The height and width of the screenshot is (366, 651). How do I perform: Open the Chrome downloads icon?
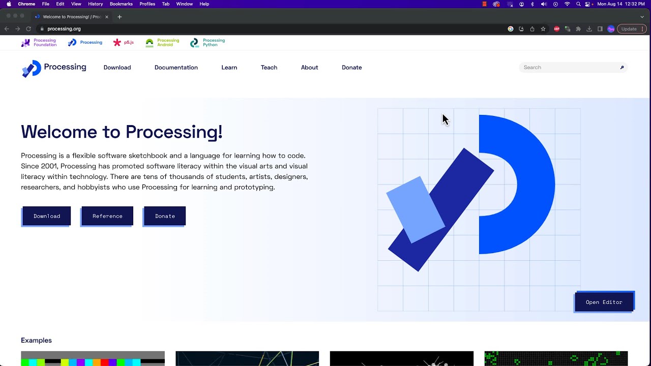[589, 29]
